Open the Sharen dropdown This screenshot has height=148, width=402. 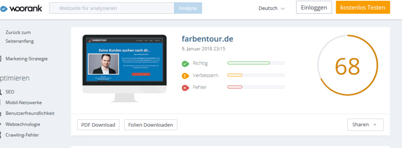click(x=365, y=125)
